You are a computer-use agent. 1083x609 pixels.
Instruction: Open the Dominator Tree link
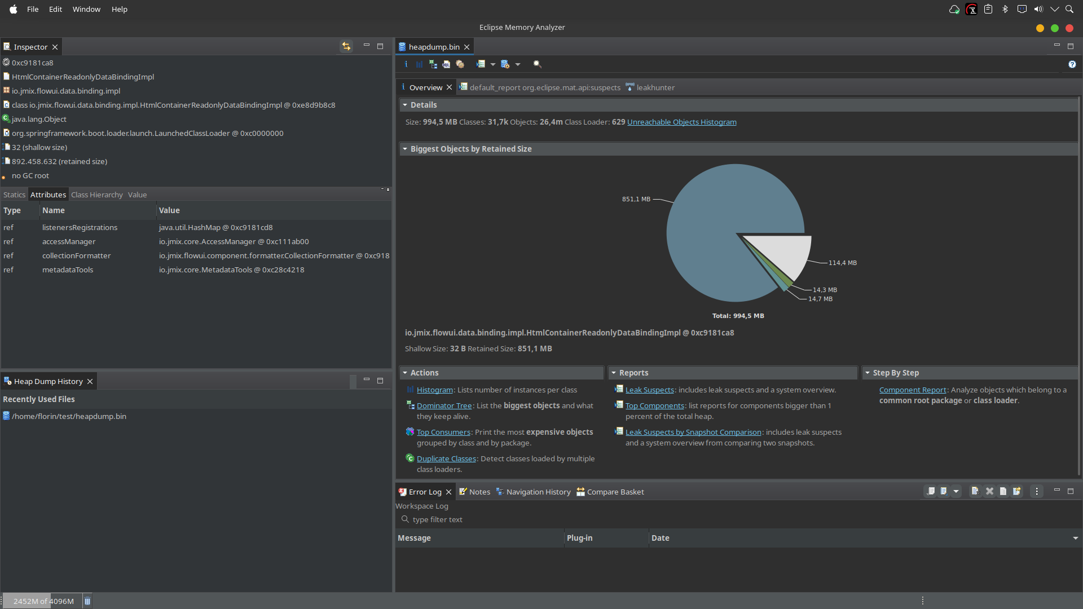[x=444, y=405]
